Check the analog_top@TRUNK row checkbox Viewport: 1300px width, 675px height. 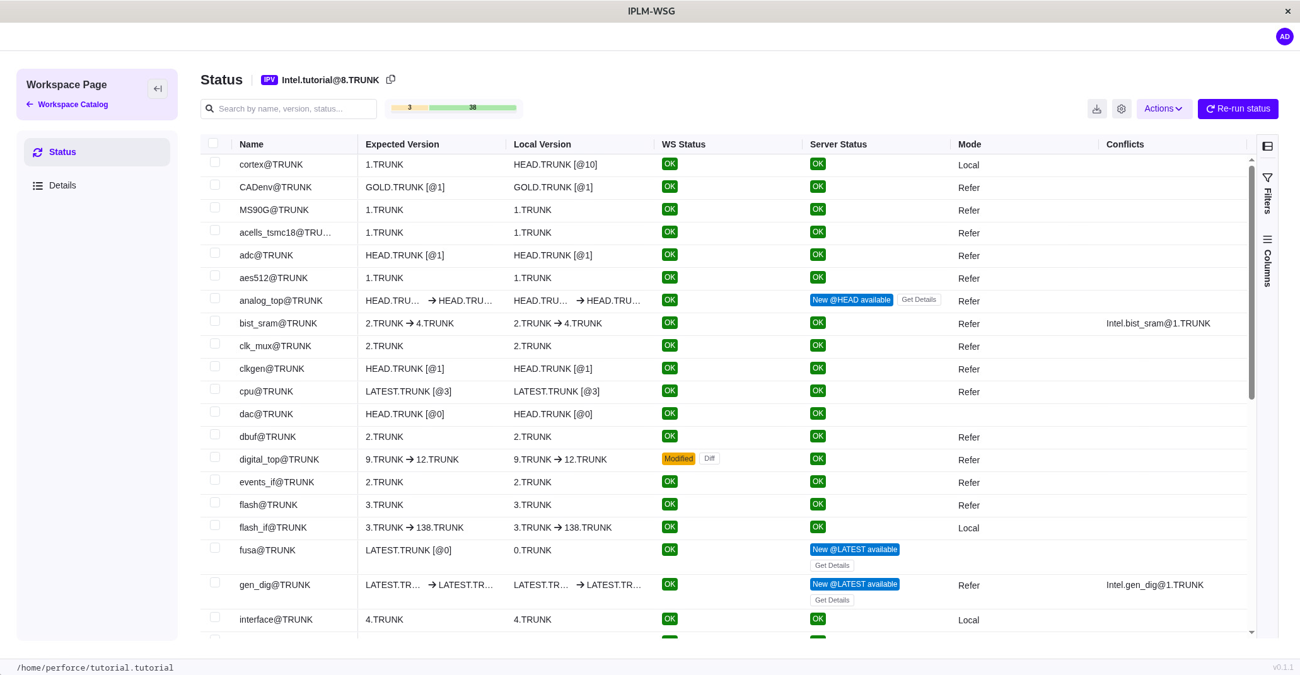point(215,298)
